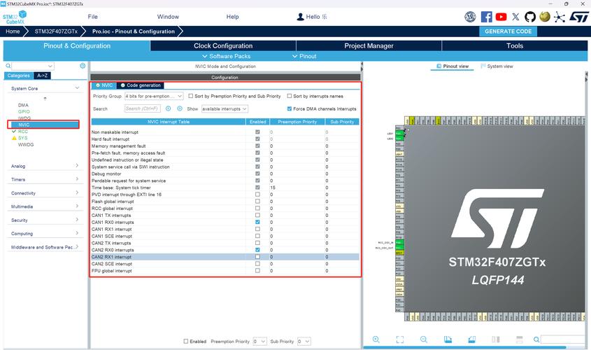Go to Home breadcrumb
Screen dimensions: 591x350
click(x=13, y=31)
